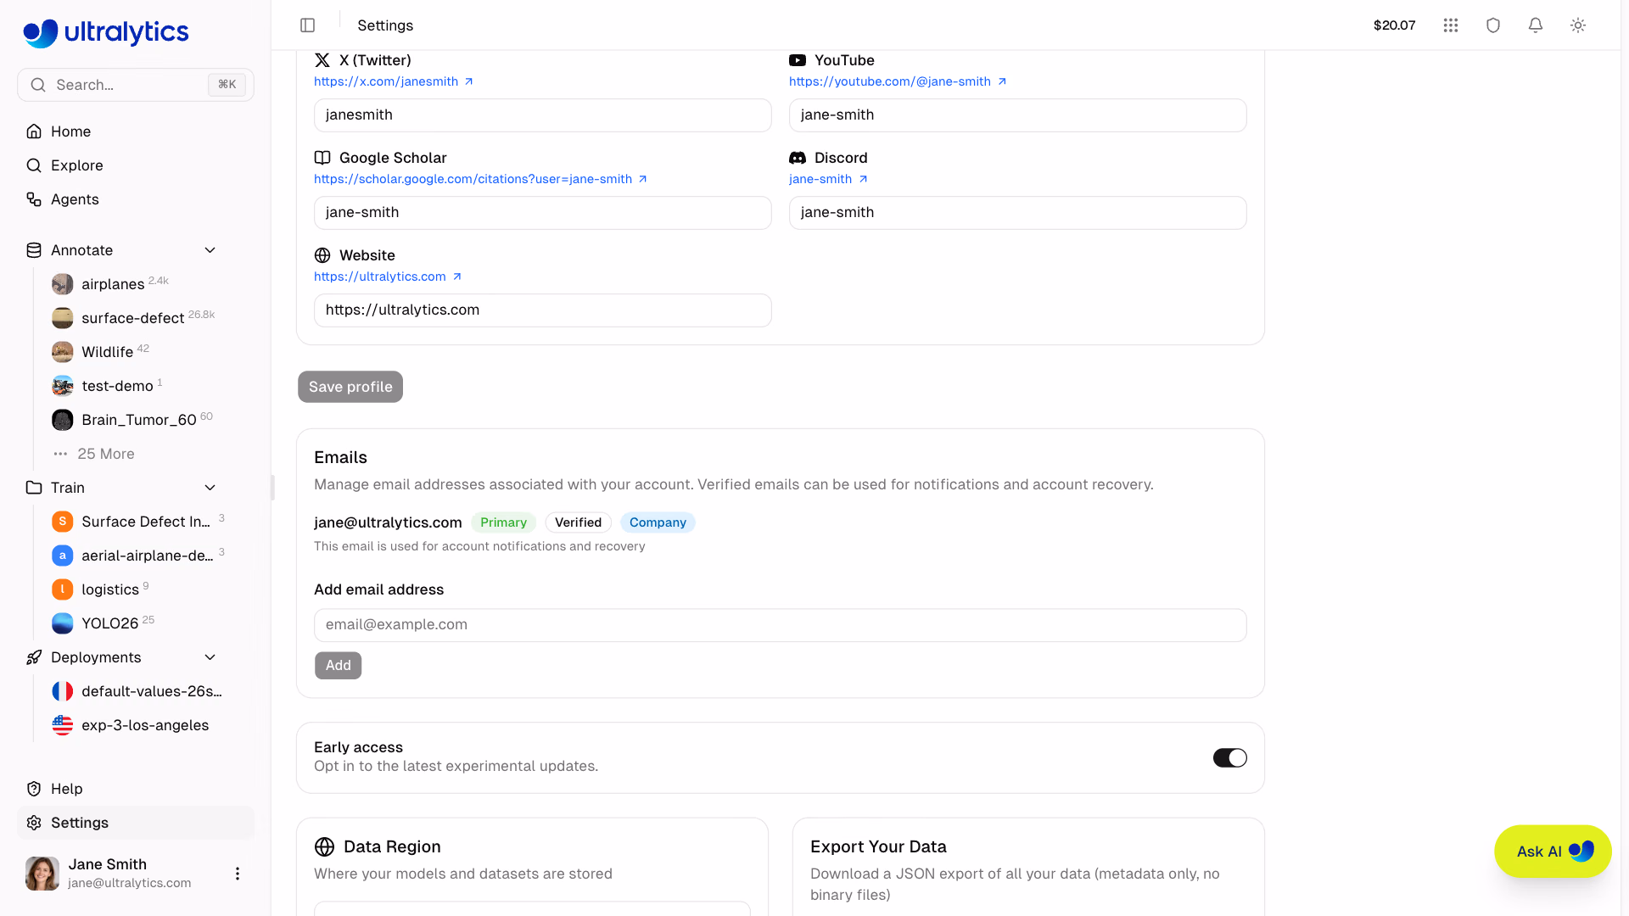
Task: Open the x.com/janesmith link
Action: [x=394, y=81]
